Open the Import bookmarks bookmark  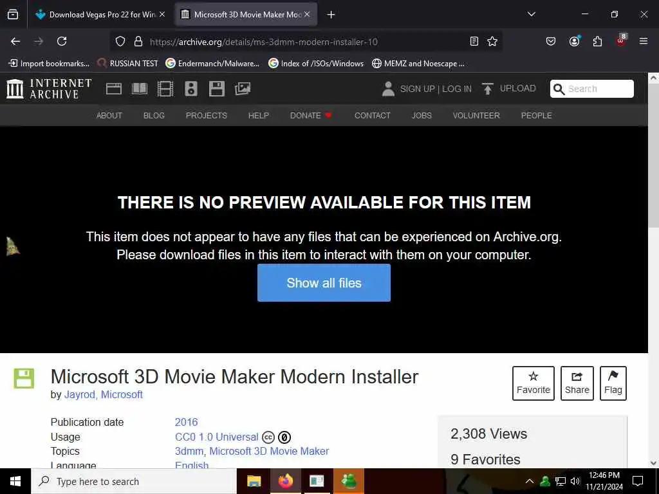coord(49,64)
